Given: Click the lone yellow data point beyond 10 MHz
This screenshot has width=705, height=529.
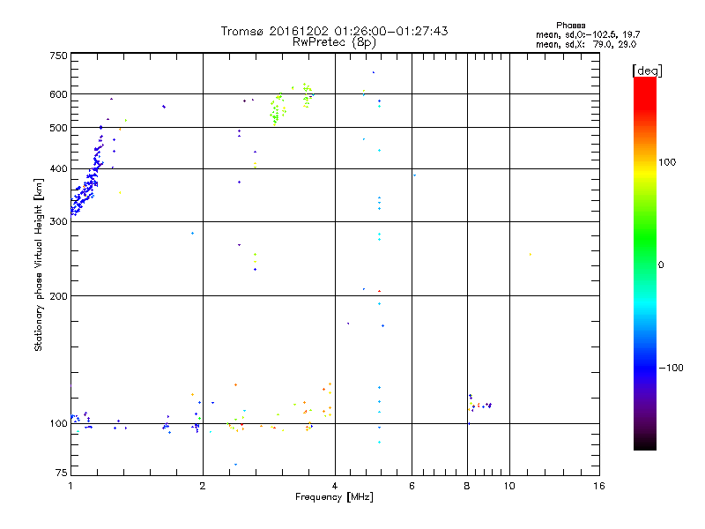Looking at the screenshot, I should click(531, 255).
